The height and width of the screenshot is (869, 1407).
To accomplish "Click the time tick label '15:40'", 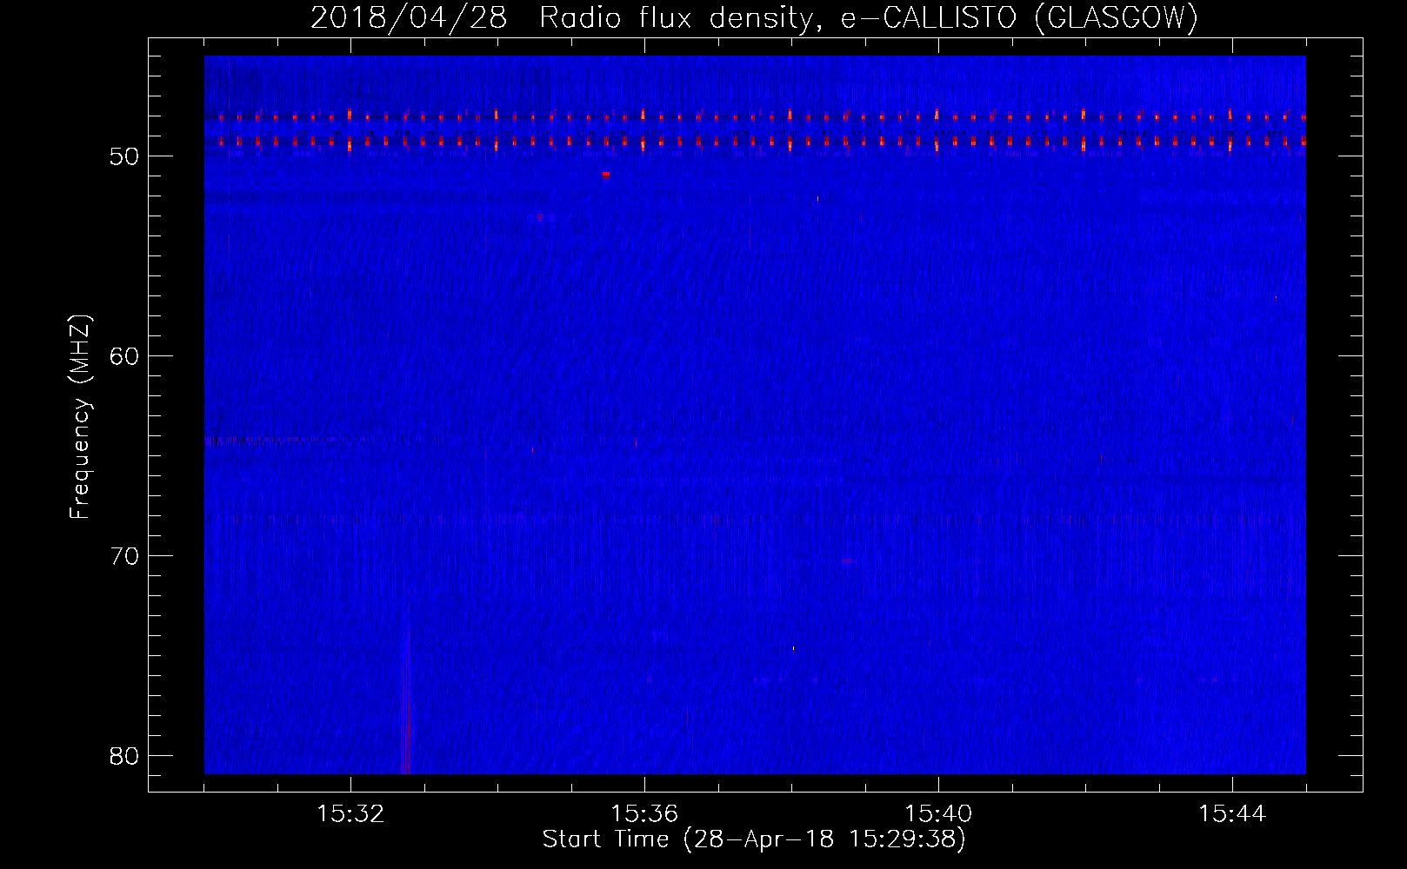I will click(x=938, y=814).
